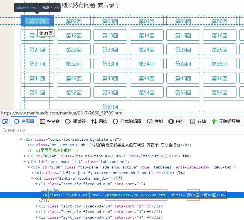Open the 样式编辑器 style editor tab

coord(127,121)
